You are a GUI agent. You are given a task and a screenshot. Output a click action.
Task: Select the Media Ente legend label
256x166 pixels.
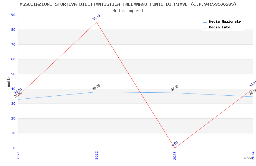point(220,27)
